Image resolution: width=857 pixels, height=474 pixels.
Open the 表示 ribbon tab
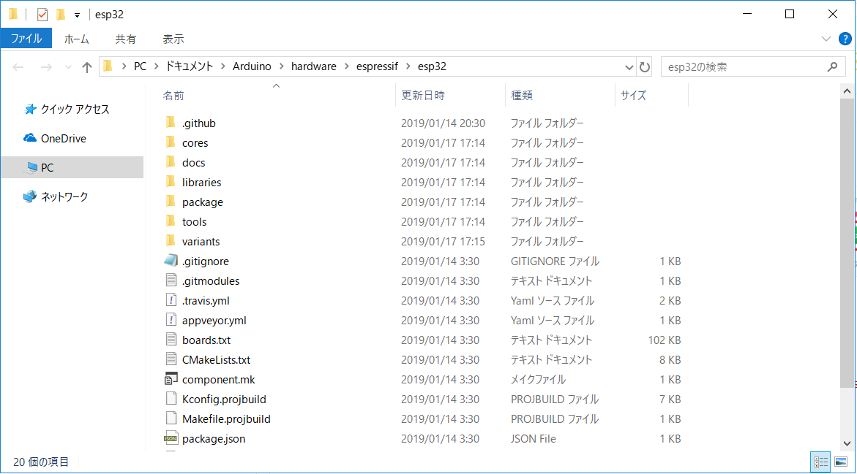pos(173,39)
